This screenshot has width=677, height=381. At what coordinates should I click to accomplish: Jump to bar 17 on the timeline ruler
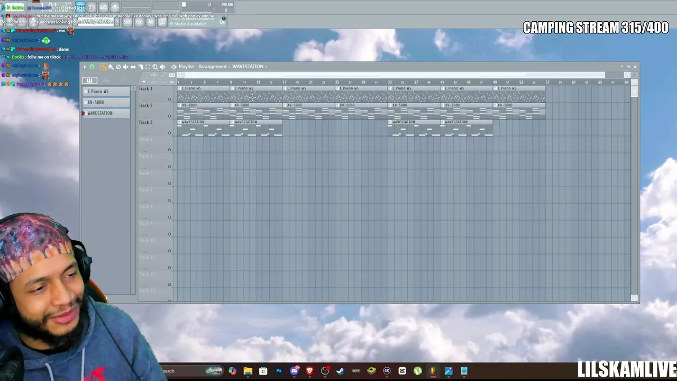284,82
